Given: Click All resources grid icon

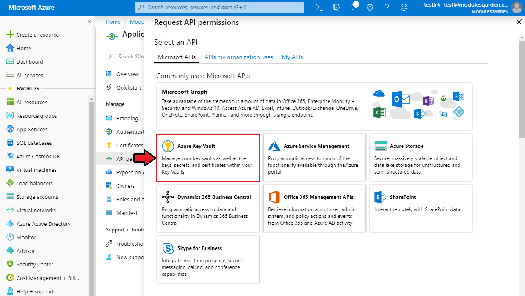Looking at the screenshot, I should coord(10,102).
